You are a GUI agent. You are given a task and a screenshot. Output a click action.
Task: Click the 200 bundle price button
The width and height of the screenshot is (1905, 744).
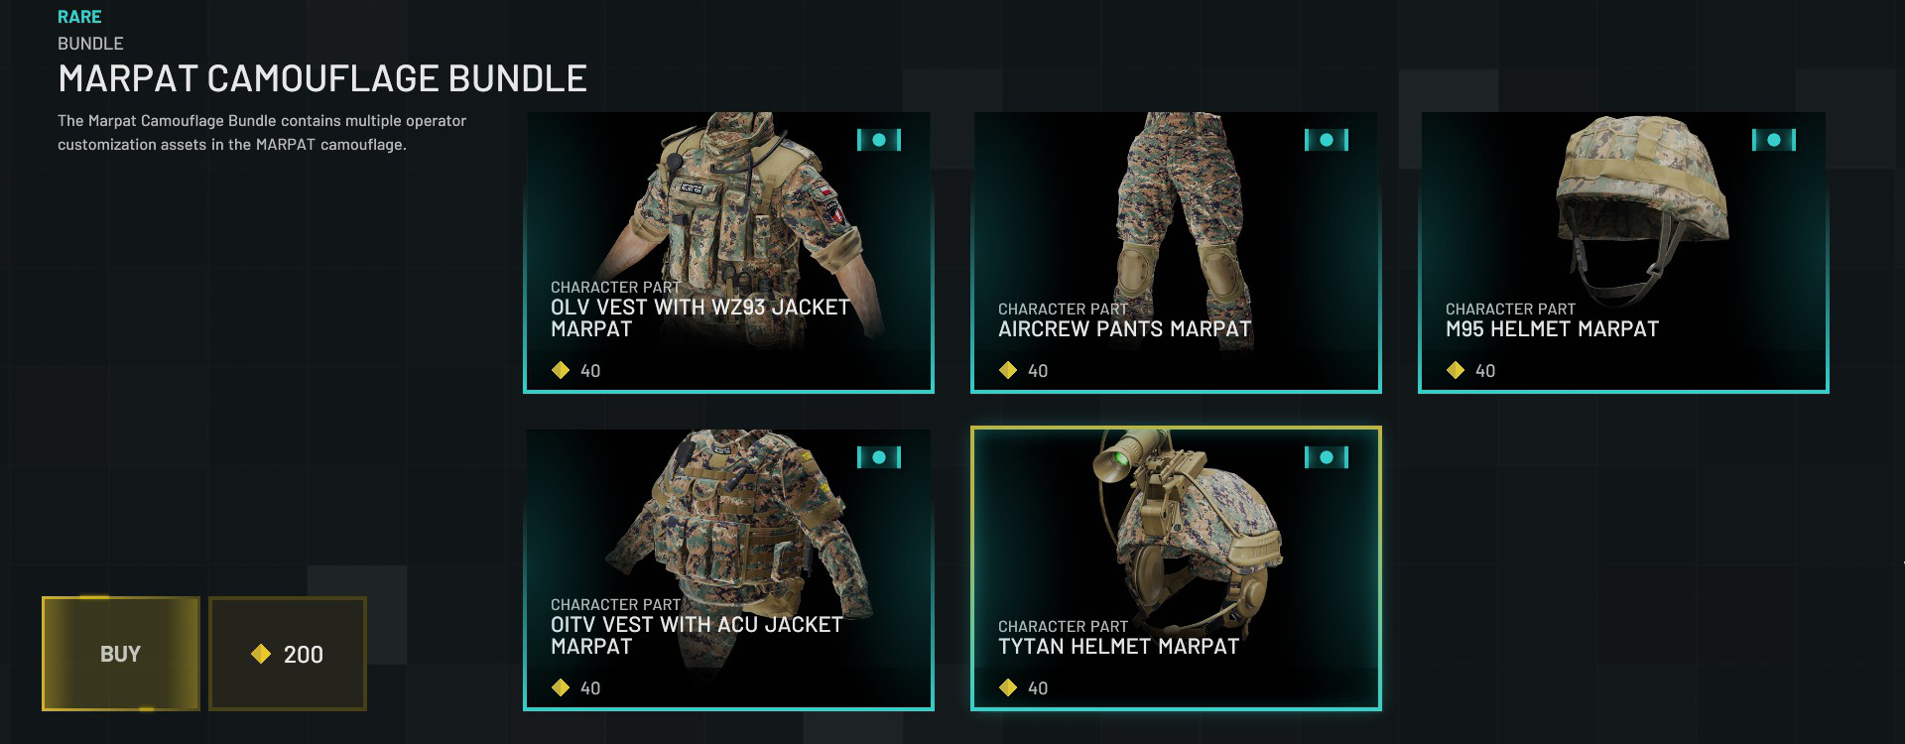pyautogui.click(x=288, y=654)
